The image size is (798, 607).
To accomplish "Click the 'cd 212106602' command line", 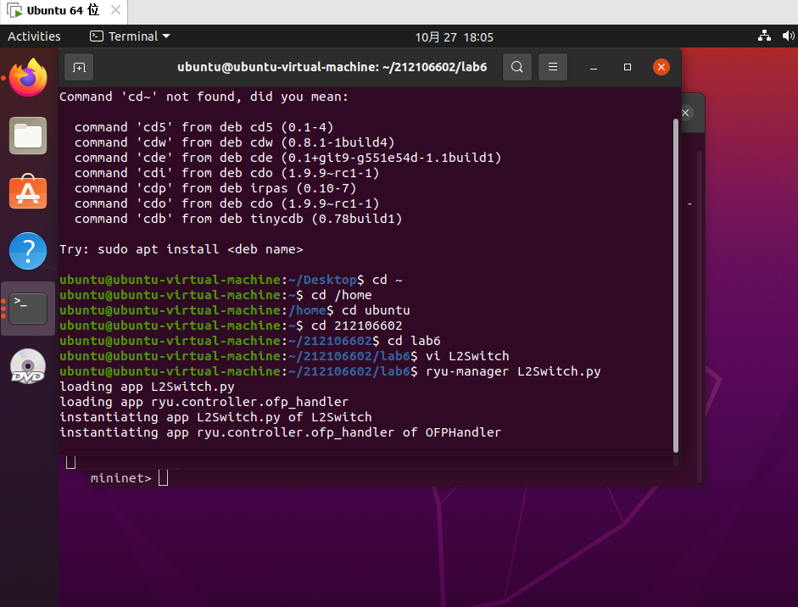I will point(231,326).
